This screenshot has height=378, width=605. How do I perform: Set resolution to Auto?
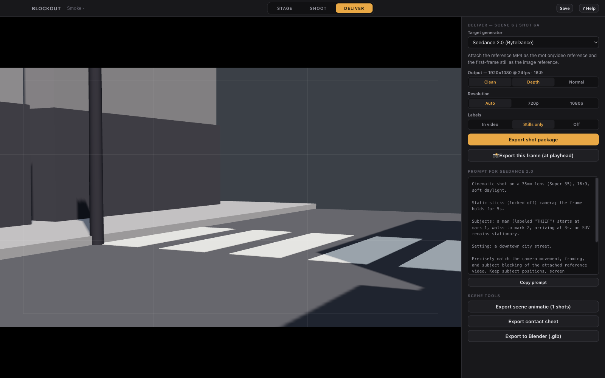pyautogui.click(x=490, y=103)
